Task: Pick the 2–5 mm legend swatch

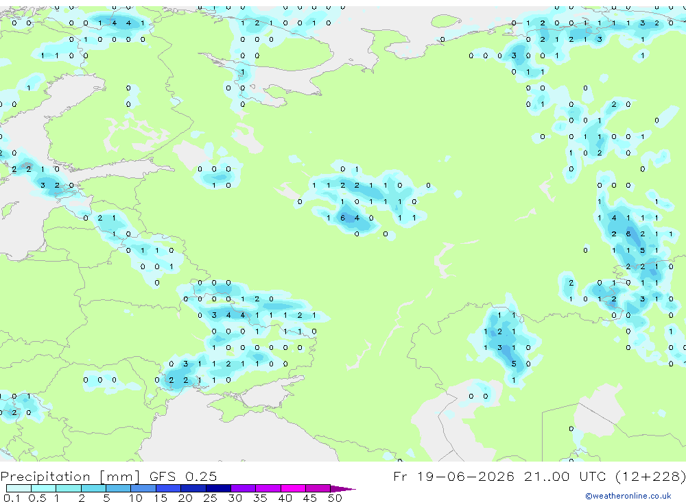Action: click(x=93, y=488)
